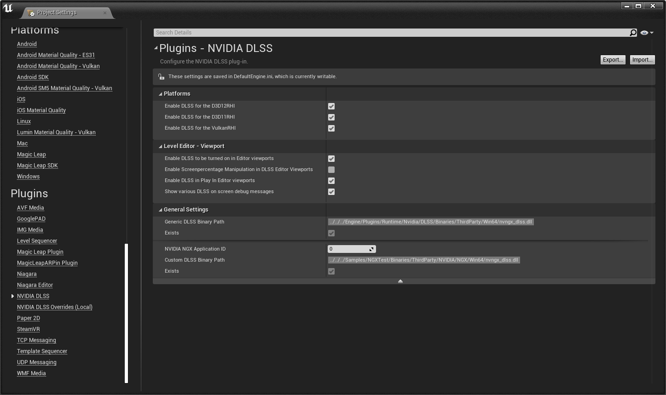The width and height of the screenshot is (666, 395).
Task: Toggle Enable DLSS for the D3D12RHI
Action: (331, 106)
